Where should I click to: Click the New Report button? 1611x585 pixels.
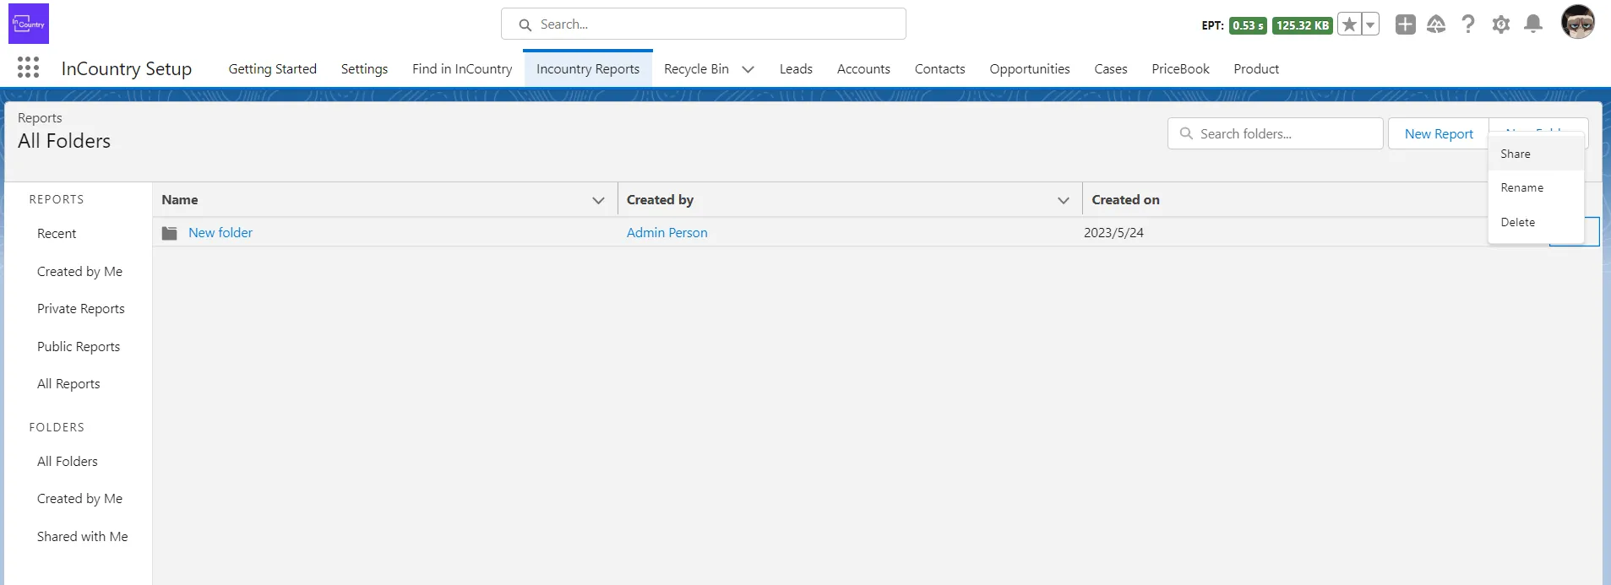(x=1438, y=133)
